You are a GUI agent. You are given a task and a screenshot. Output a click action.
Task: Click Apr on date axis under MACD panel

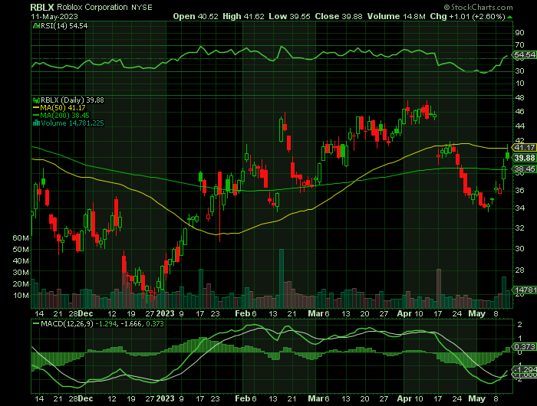pyautogui.click(x=404, y=399)
